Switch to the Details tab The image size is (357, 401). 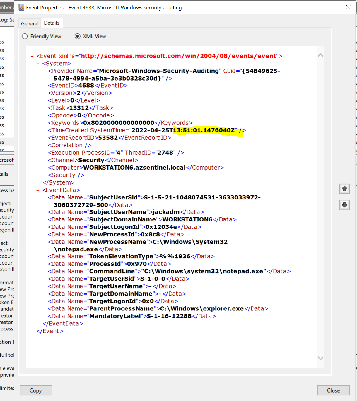coord(52,23)
